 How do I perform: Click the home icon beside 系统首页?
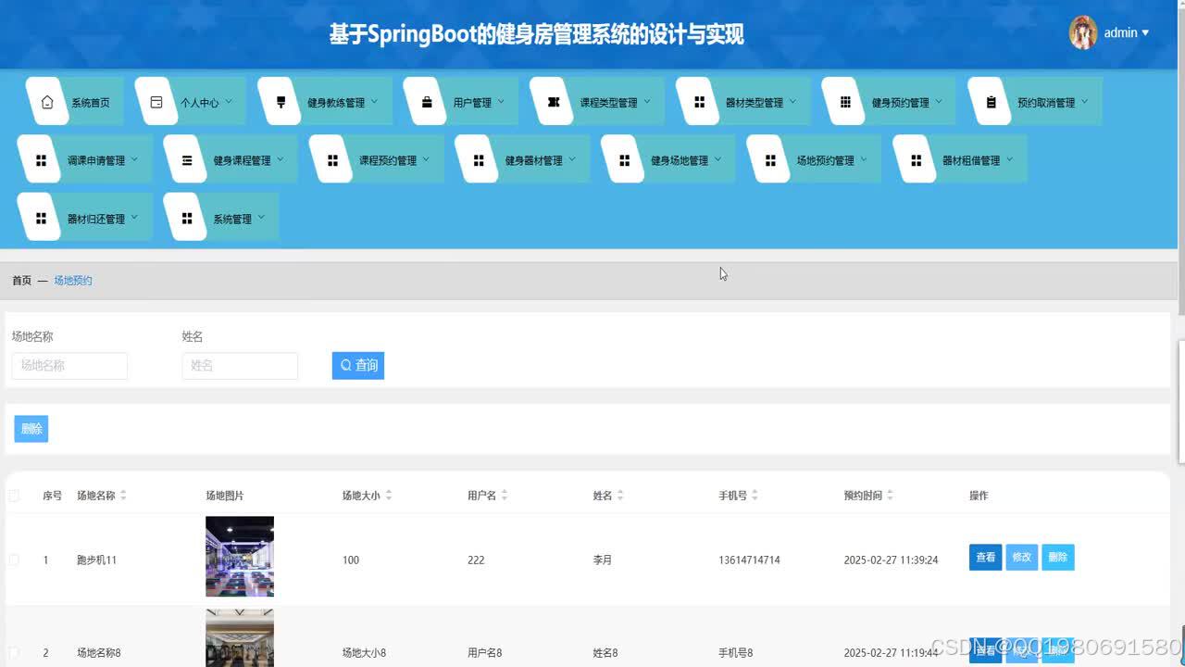(47, 101)
